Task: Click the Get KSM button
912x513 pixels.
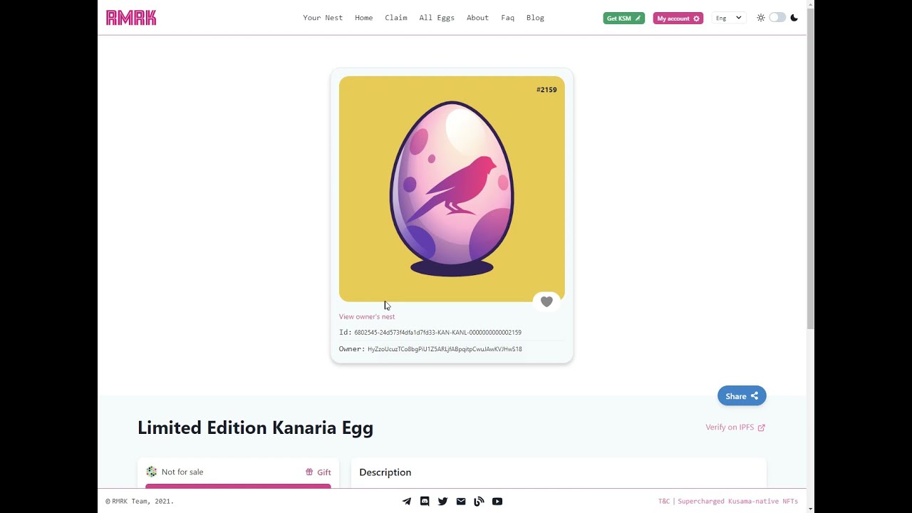Action: point(623,19)
